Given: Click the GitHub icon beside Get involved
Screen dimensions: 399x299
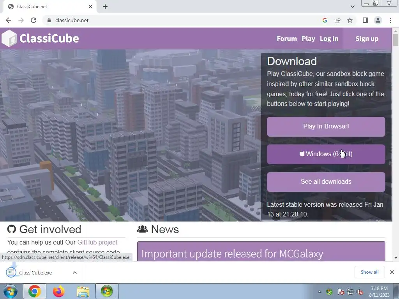Looking at the screenshot, I should pyautogui.click(x=11, y=229).
